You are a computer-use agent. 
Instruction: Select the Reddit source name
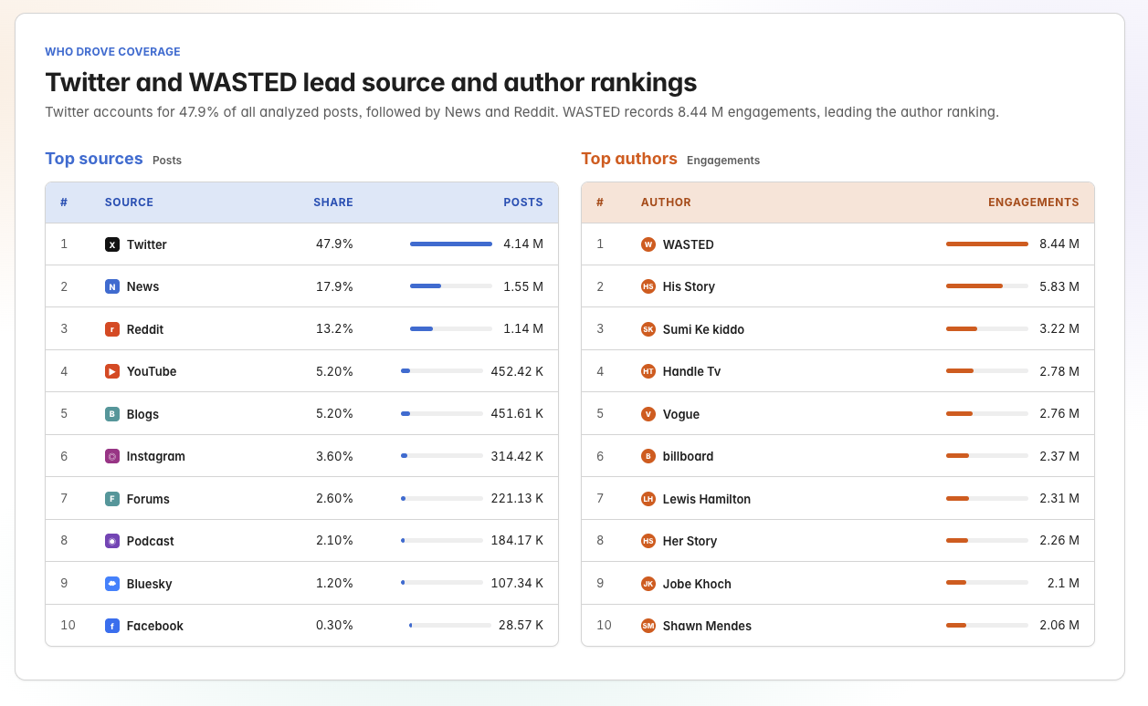(x=145, y=329)
